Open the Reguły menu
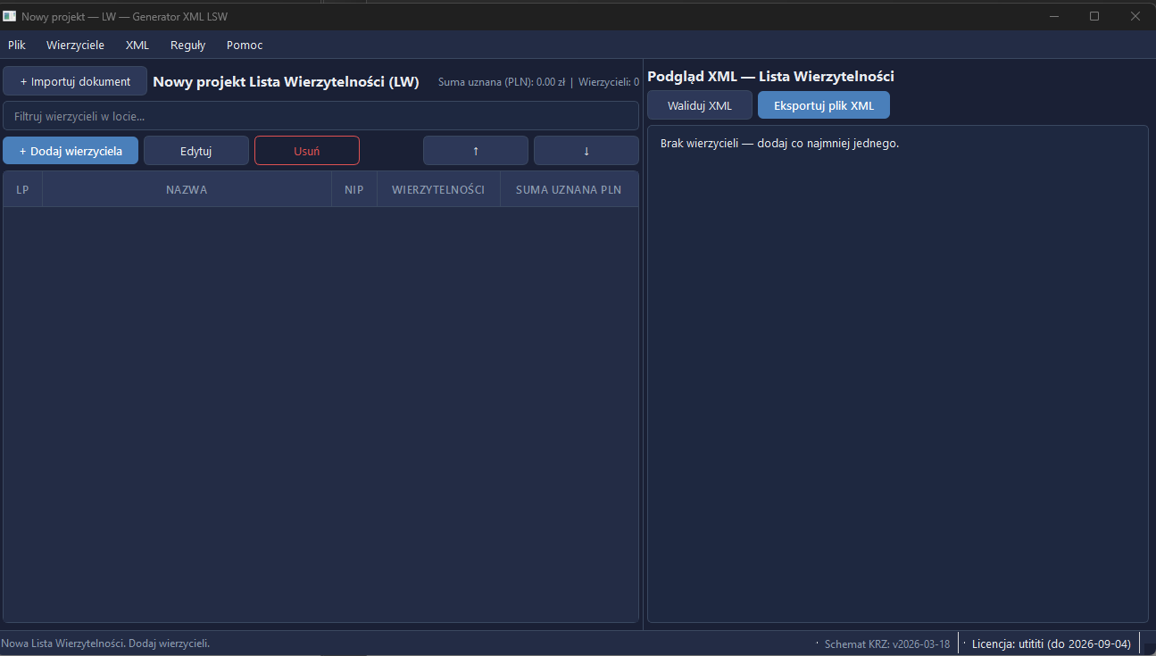This screenshot has height=656, width=1156. (188, 45)
